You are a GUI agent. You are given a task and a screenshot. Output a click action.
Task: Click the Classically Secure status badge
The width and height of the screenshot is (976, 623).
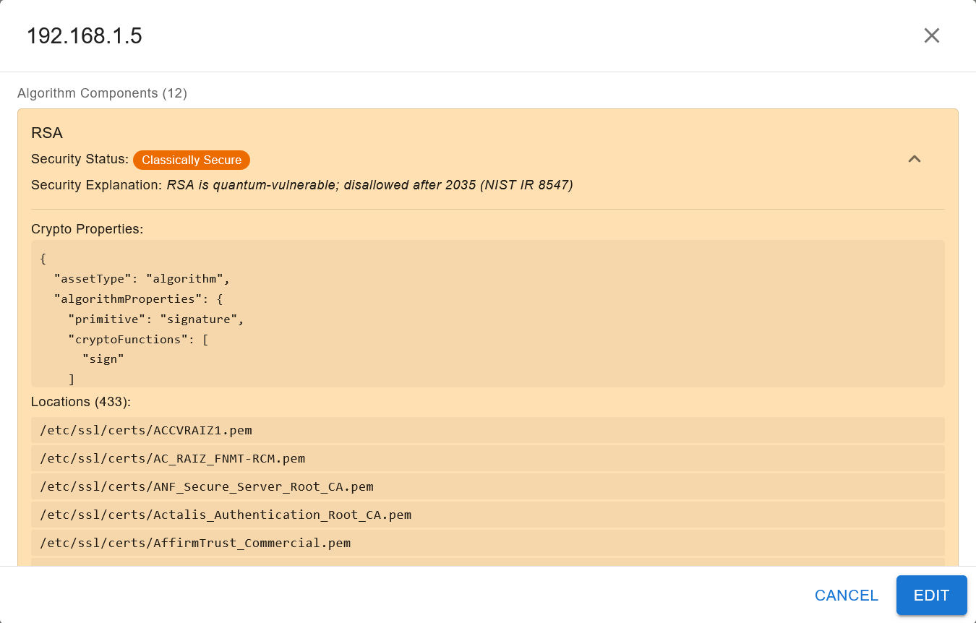click(192, 160)
